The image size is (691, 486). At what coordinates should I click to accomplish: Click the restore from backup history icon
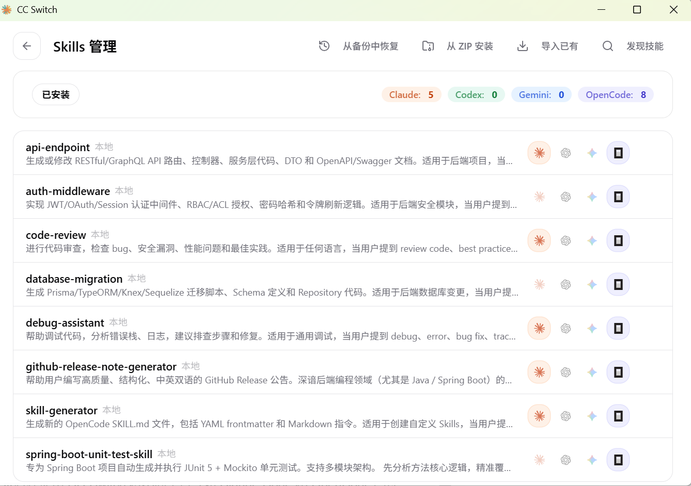pos(324,46)
